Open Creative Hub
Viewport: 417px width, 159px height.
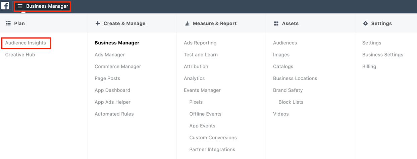tap(20, 55)
